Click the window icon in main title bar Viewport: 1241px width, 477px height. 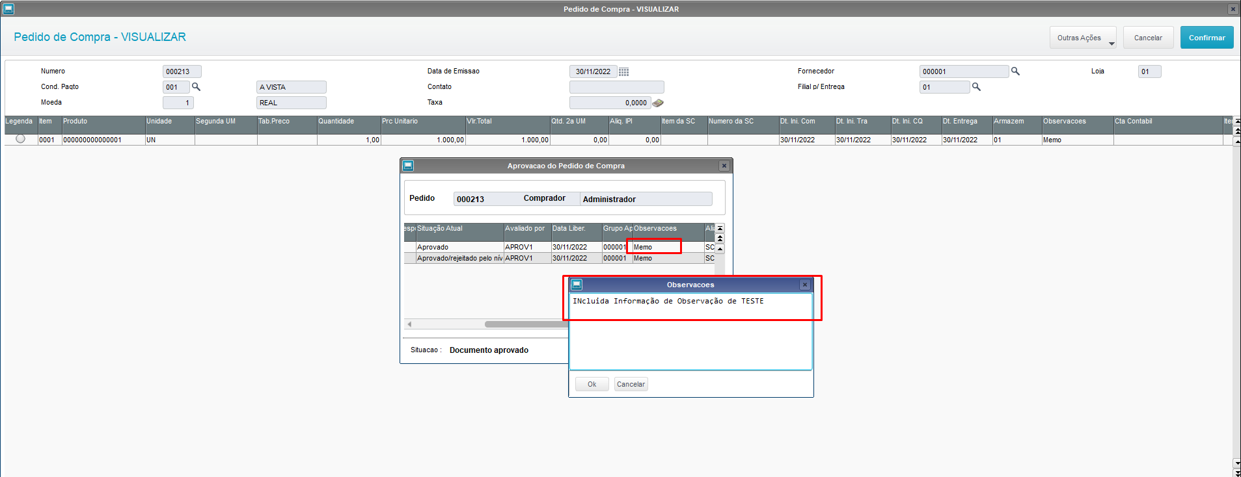pos(8,9)
